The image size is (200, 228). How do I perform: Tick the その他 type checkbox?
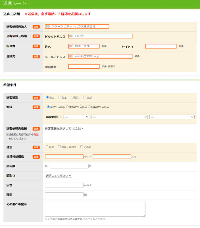pos(82,147)
